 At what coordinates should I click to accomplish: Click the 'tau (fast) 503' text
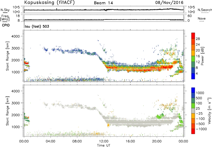(37, 26)
